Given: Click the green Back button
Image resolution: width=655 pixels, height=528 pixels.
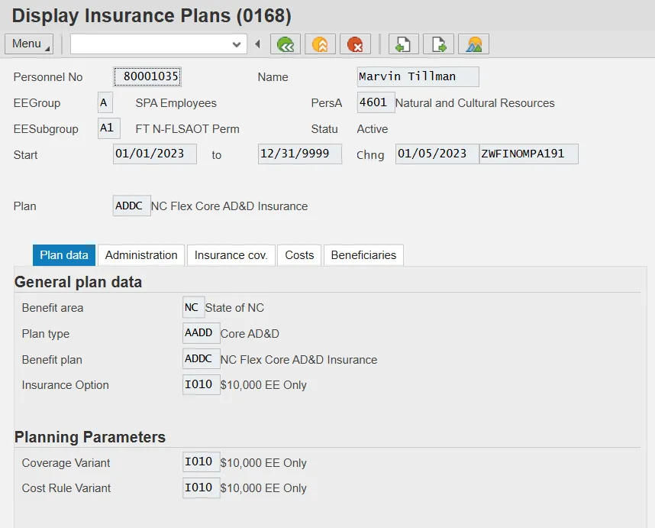Looking at the screenshot, I should click(x=286, y=44).
